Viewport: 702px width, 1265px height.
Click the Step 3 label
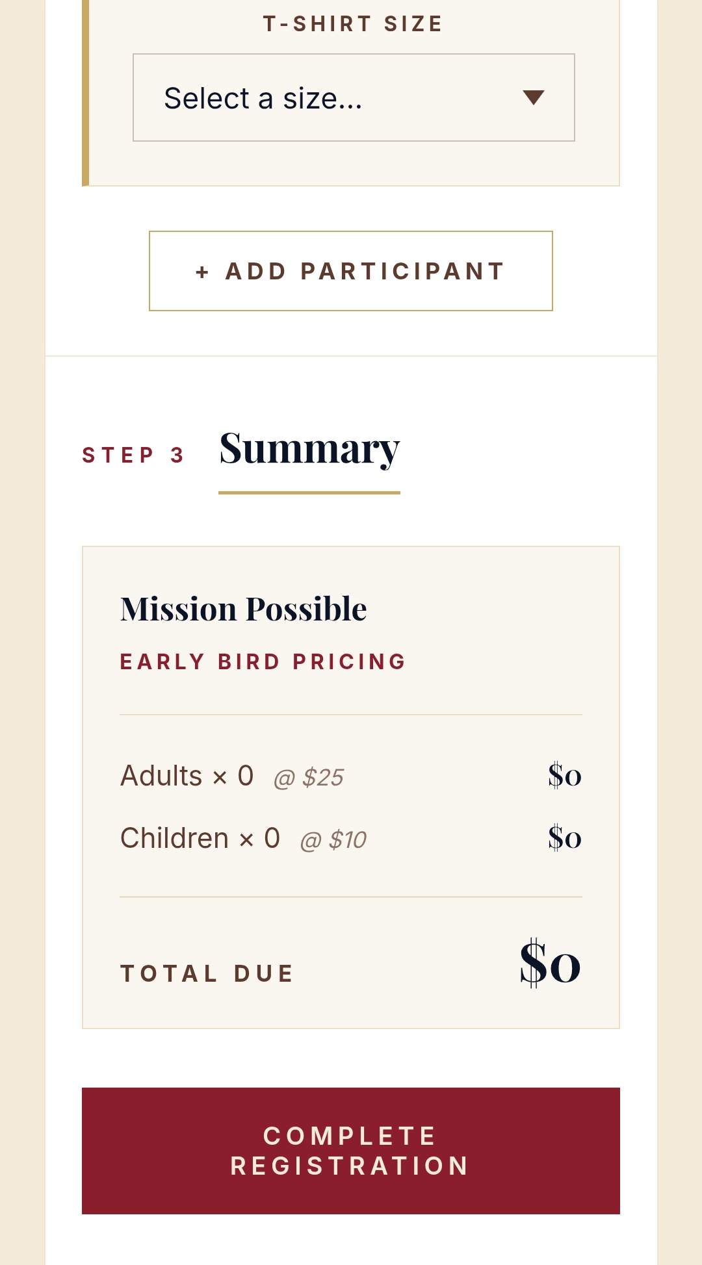click(133, 455)
